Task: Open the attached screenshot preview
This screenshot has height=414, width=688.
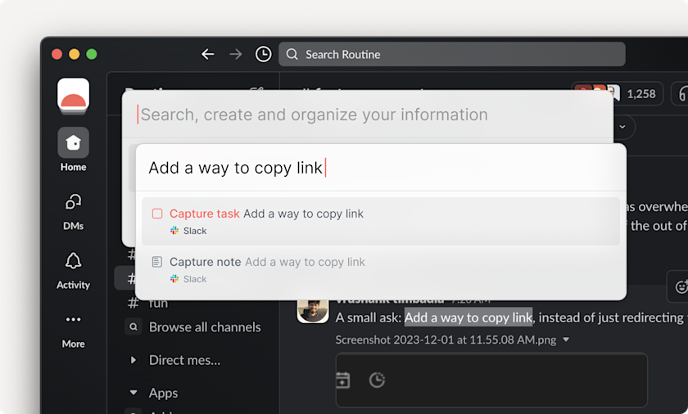Action: click(x=491, y=380)
